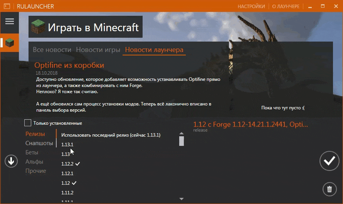Choose the 'Релизы' version category
This screenshot has width=343, height=204.
click(x=35, y=134)
